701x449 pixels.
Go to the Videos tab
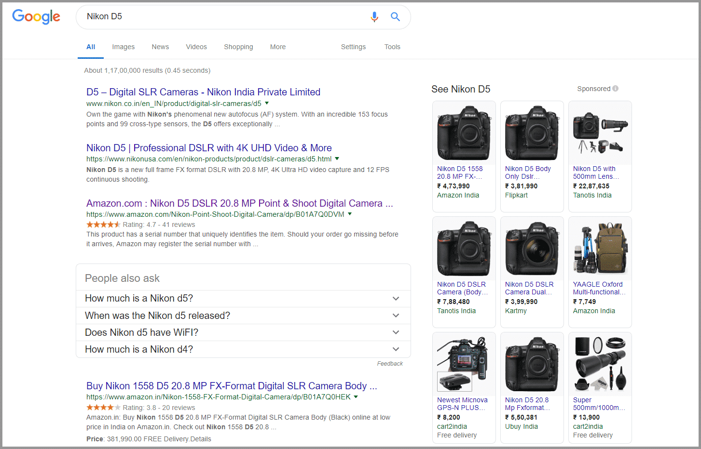(x=196, y=47)
